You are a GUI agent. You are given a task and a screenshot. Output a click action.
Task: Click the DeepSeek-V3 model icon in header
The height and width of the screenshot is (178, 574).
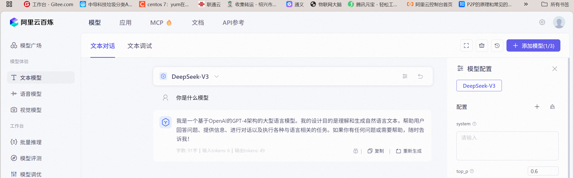coord(163,76)
